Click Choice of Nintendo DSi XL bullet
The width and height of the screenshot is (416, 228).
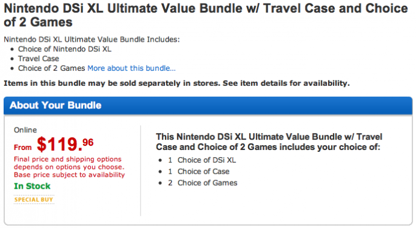click(x=65, y=49)
